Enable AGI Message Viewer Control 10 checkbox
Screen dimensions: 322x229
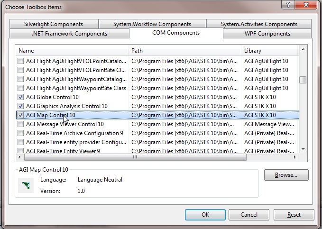point(20,124)
